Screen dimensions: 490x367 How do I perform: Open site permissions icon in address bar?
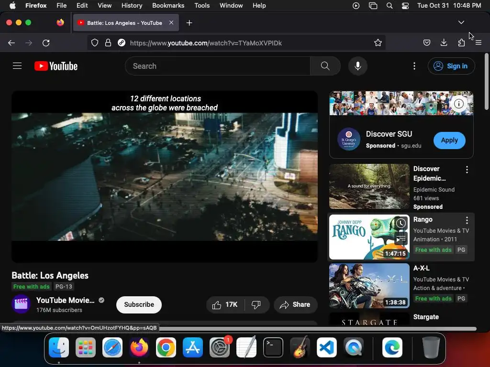click(x=122, y=43)
